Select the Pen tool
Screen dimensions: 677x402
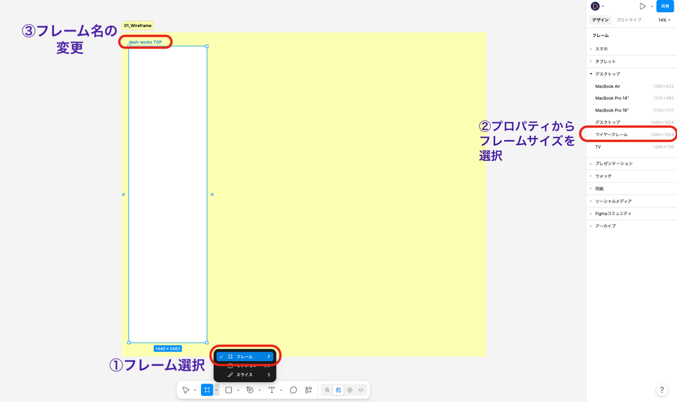(249, 390)
